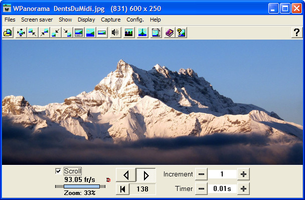Screen dimensions: 305x200
Task: Decrease Increment with the minus button
Action: [201, 174]
